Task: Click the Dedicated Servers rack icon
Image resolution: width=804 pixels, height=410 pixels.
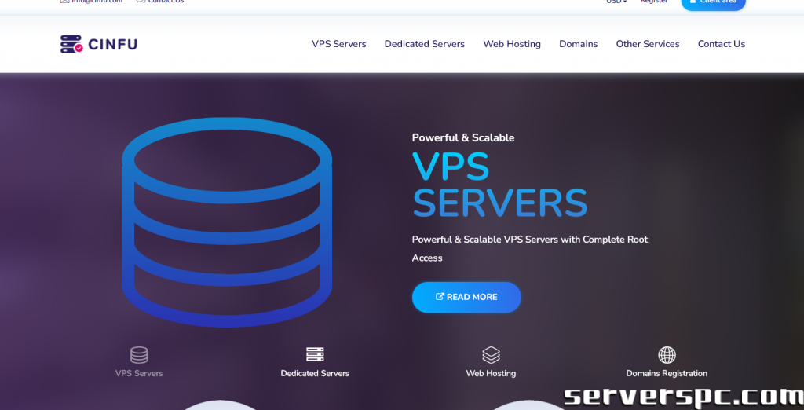Action: (315, 355)
